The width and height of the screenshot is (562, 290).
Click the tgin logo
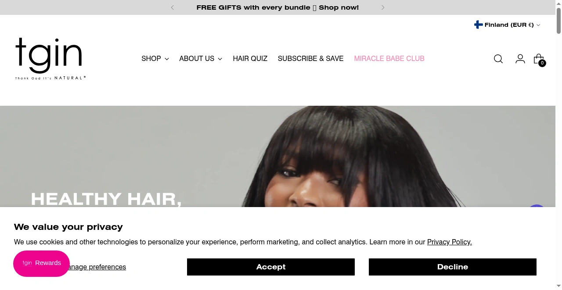[x=50, y=59]
